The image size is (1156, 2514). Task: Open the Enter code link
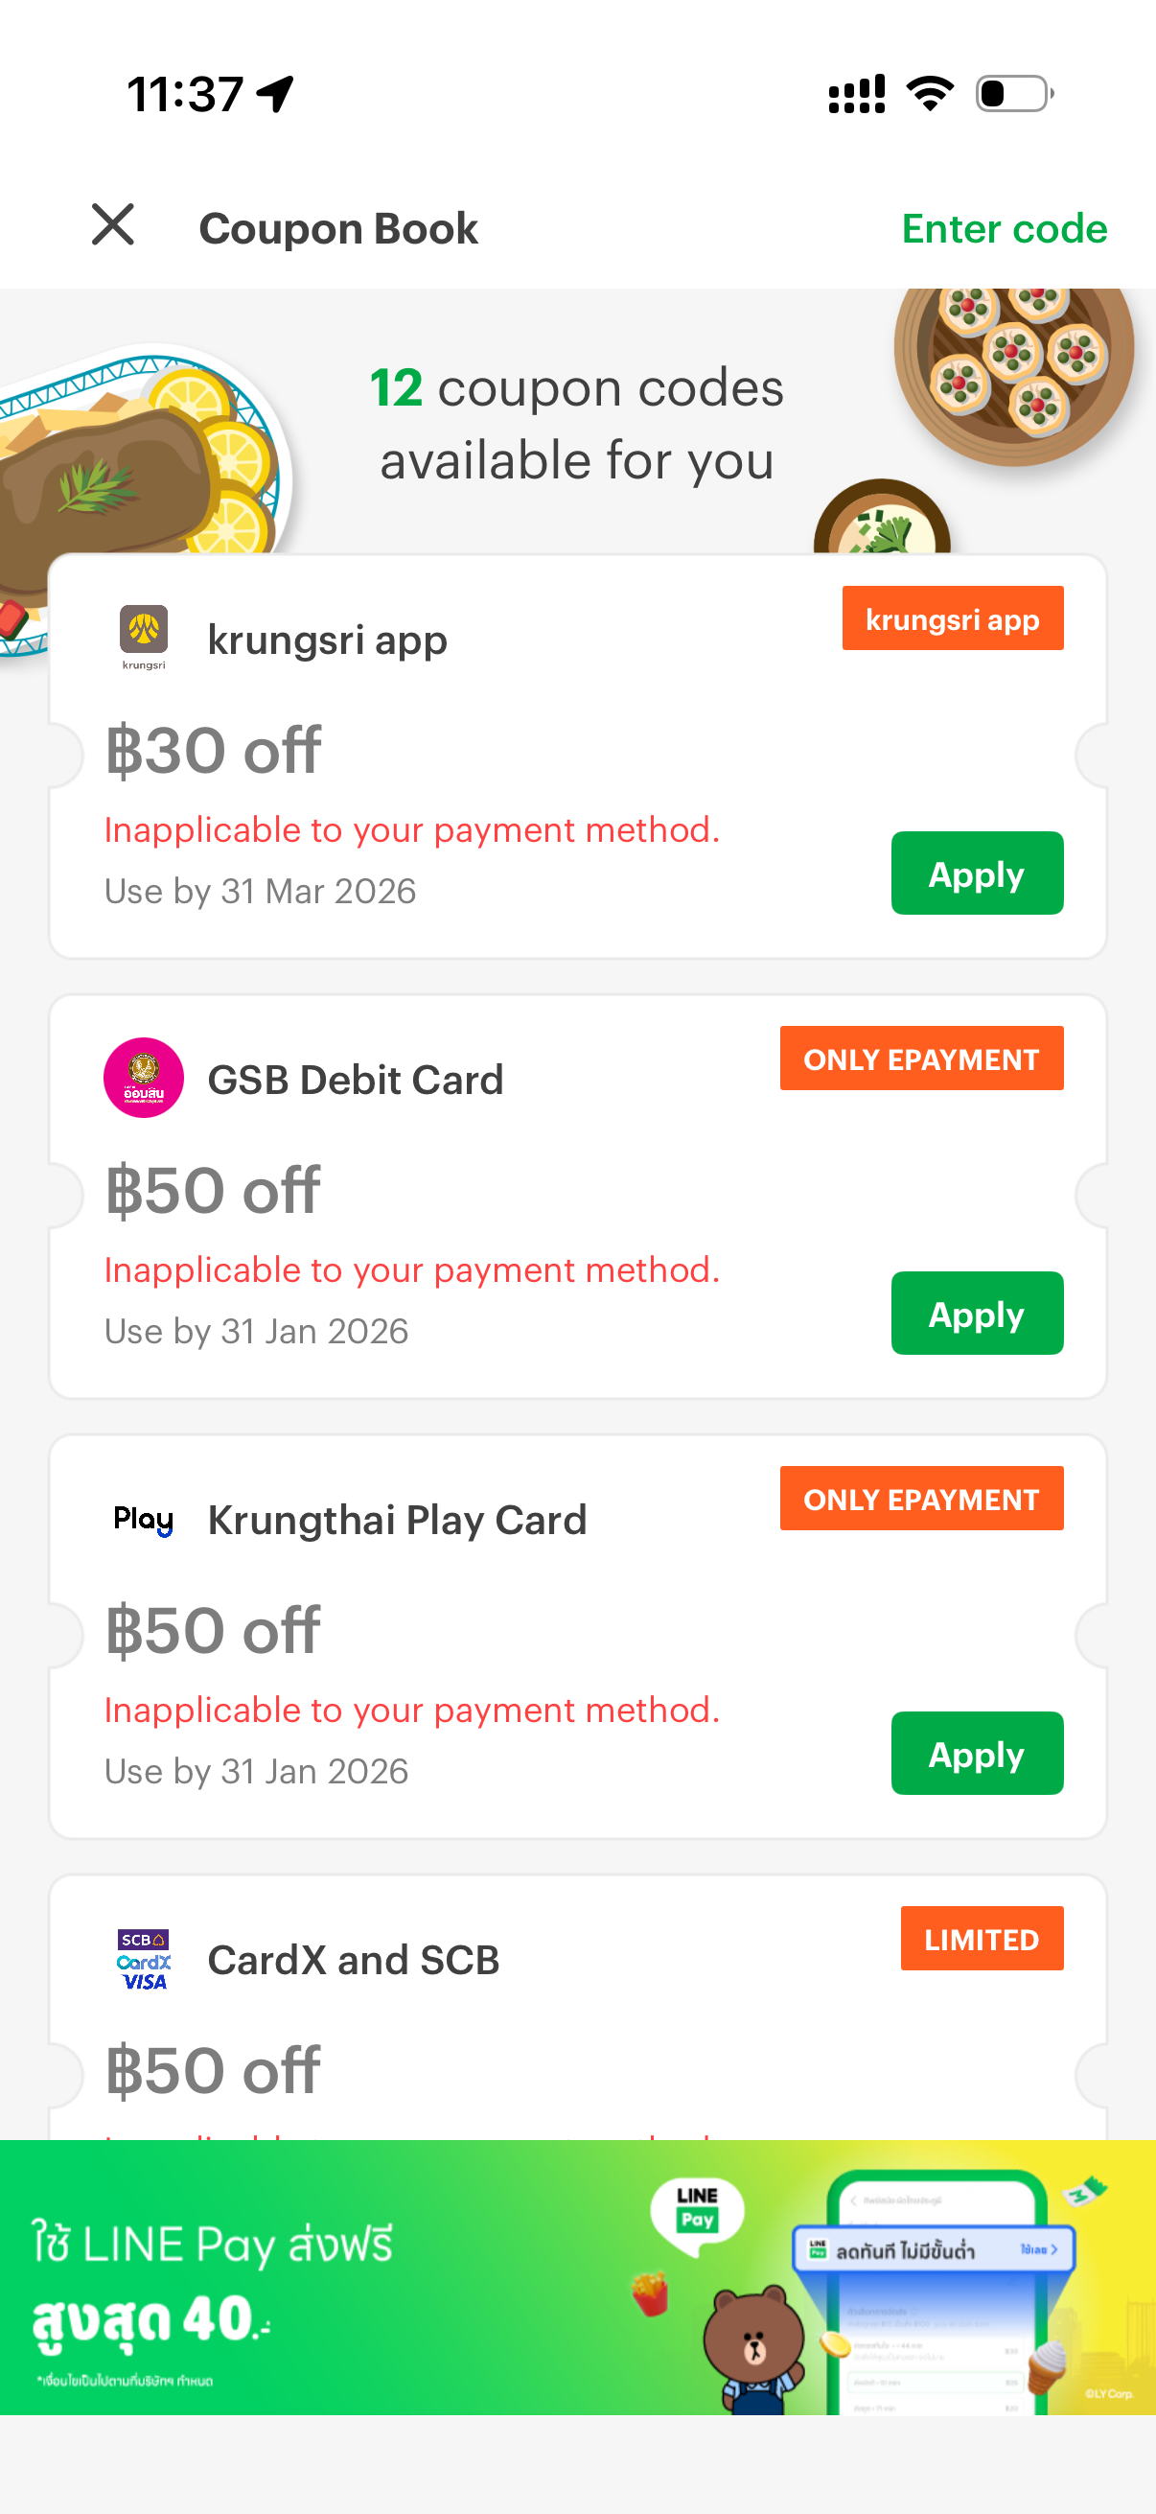tap(1004, 228)
